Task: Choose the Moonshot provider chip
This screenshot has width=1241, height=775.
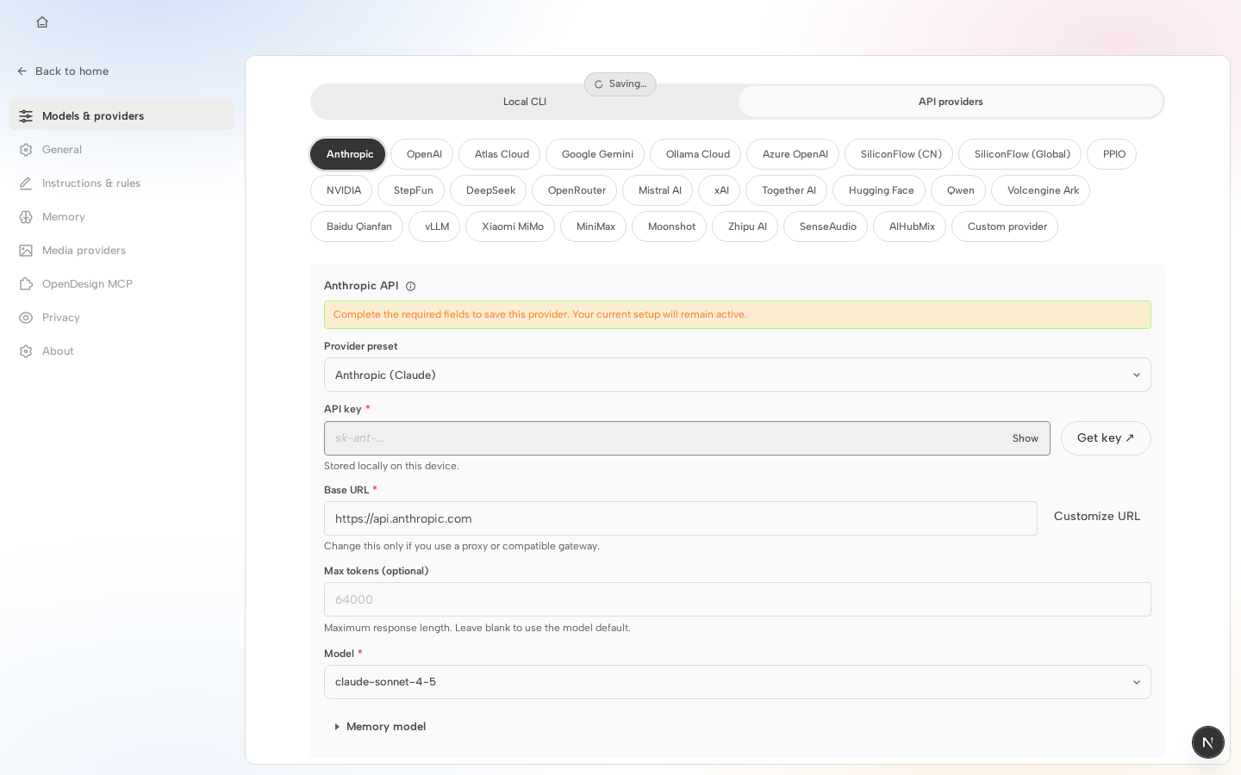Action: pos(670,226)
